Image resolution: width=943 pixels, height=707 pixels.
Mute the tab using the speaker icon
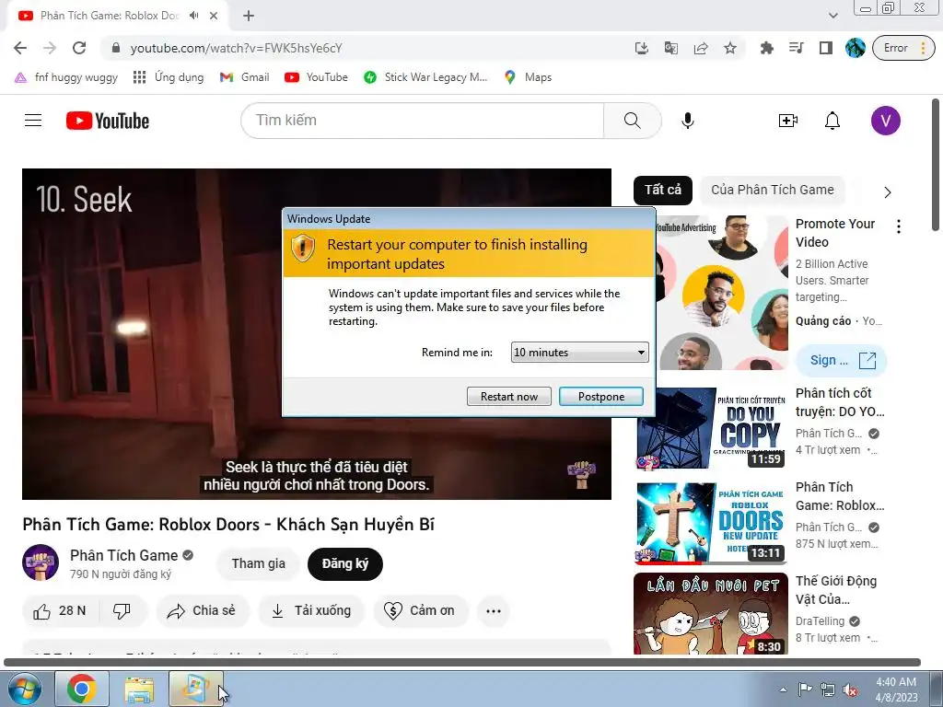point(193,16)
